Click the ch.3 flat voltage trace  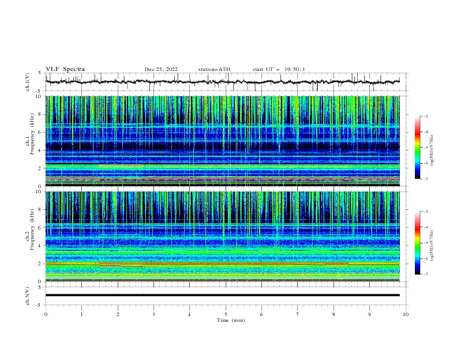pyautogui.click(x=223, y=295)
